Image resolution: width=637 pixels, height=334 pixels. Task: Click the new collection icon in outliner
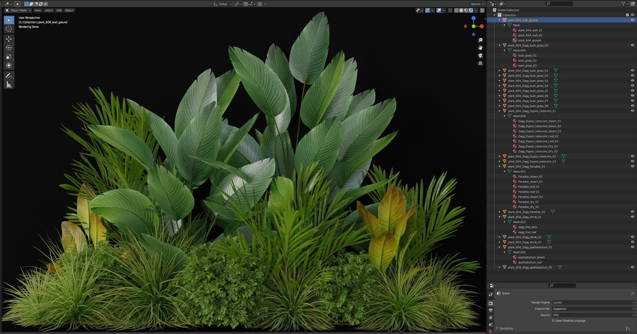(632, 4)
